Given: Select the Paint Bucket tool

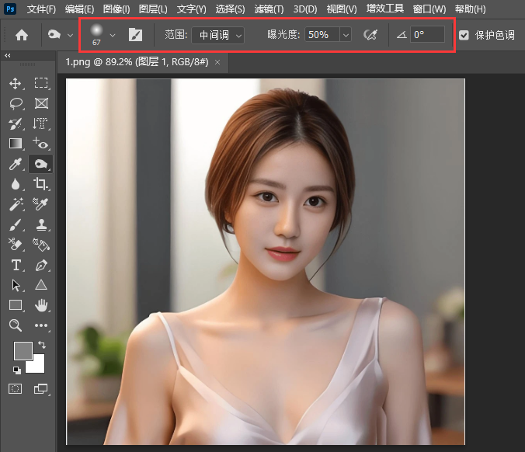Looking at the screenshot, I should pos(41,245).
